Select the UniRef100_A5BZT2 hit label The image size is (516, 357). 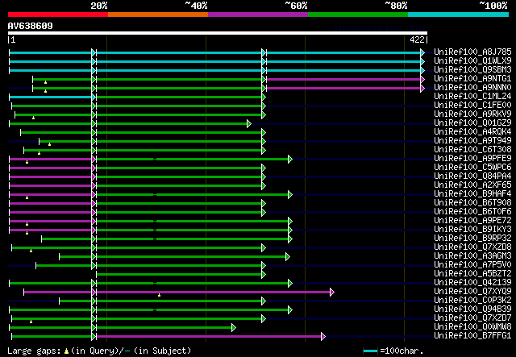point(472,274)
